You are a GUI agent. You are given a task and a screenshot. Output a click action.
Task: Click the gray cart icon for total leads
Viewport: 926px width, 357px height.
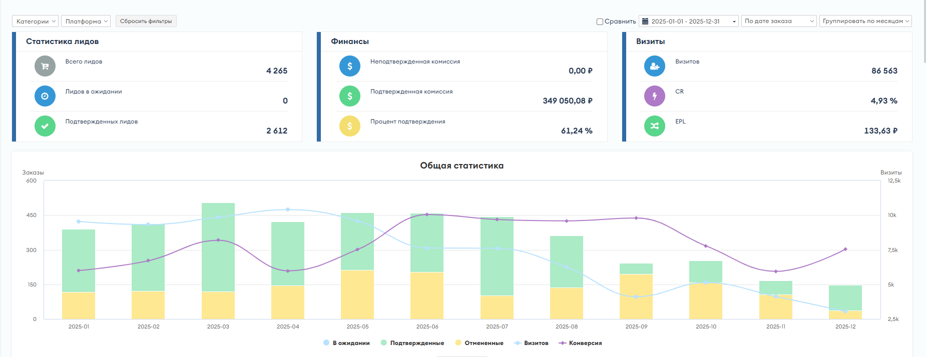pyautogui.click(x=45, y=66)
